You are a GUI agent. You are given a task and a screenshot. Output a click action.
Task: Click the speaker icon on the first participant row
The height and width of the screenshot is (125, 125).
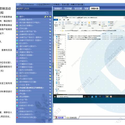[x=48, y=17]
